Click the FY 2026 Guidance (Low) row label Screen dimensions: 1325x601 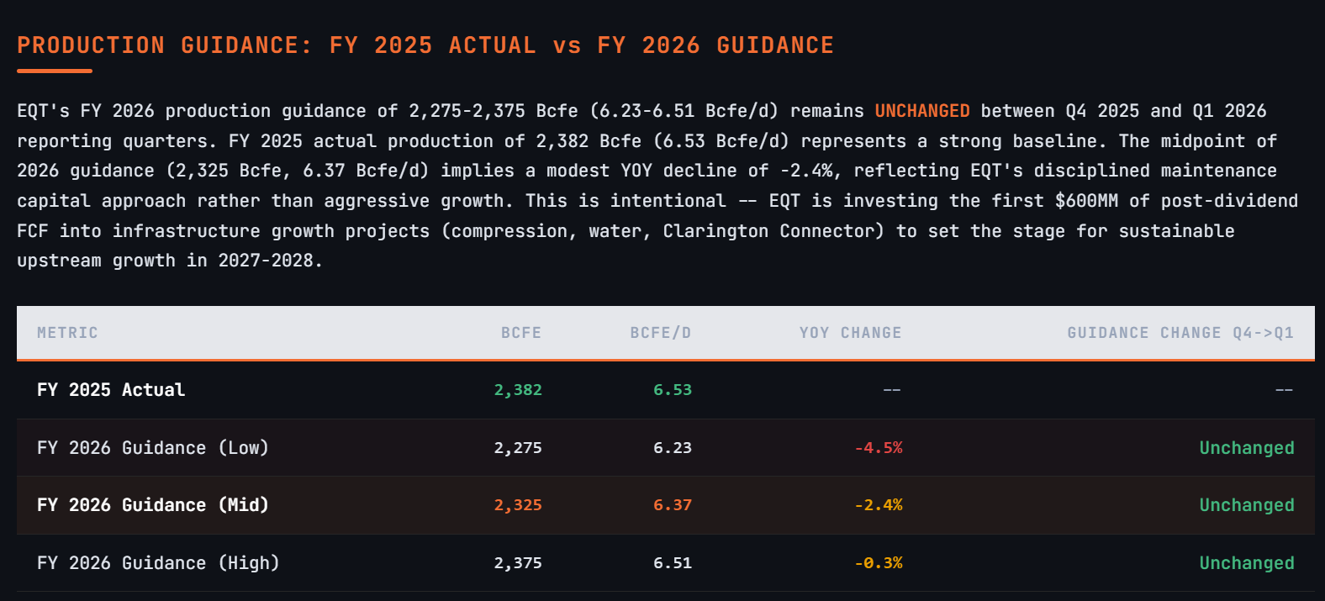click(x=152, y=448)
